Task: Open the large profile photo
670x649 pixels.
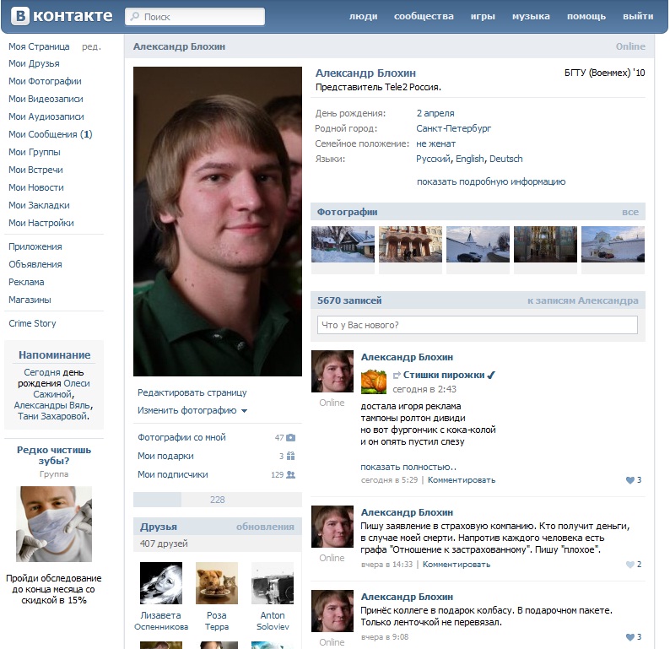Action: coord(218,221)
